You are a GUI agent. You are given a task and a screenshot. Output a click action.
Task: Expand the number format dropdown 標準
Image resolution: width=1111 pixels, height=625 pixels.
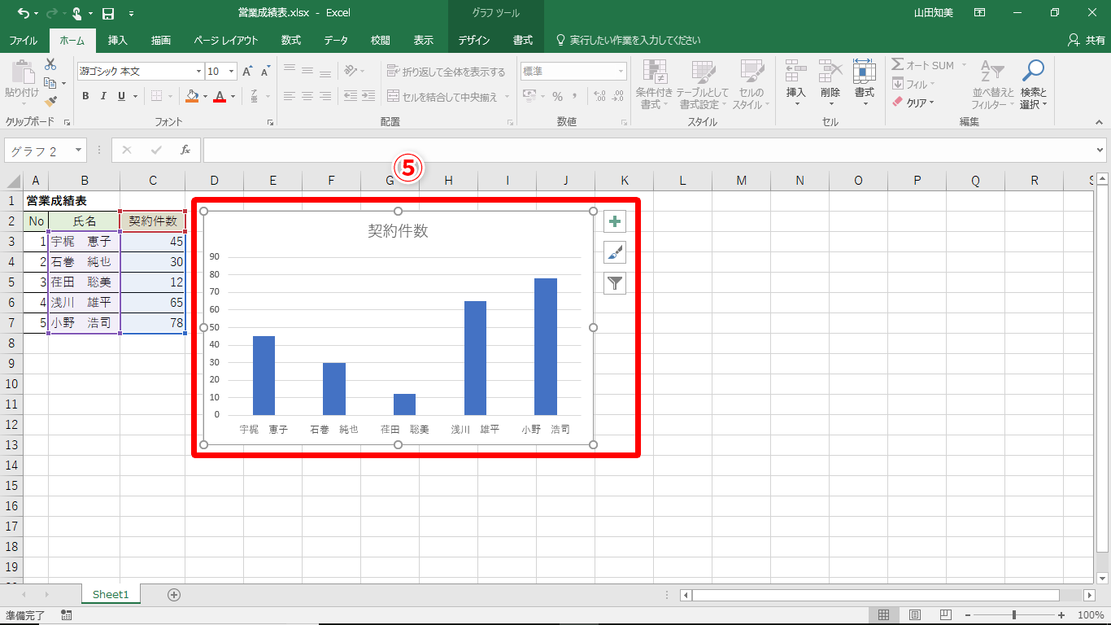pyautogui.click(x=621, y=72)
